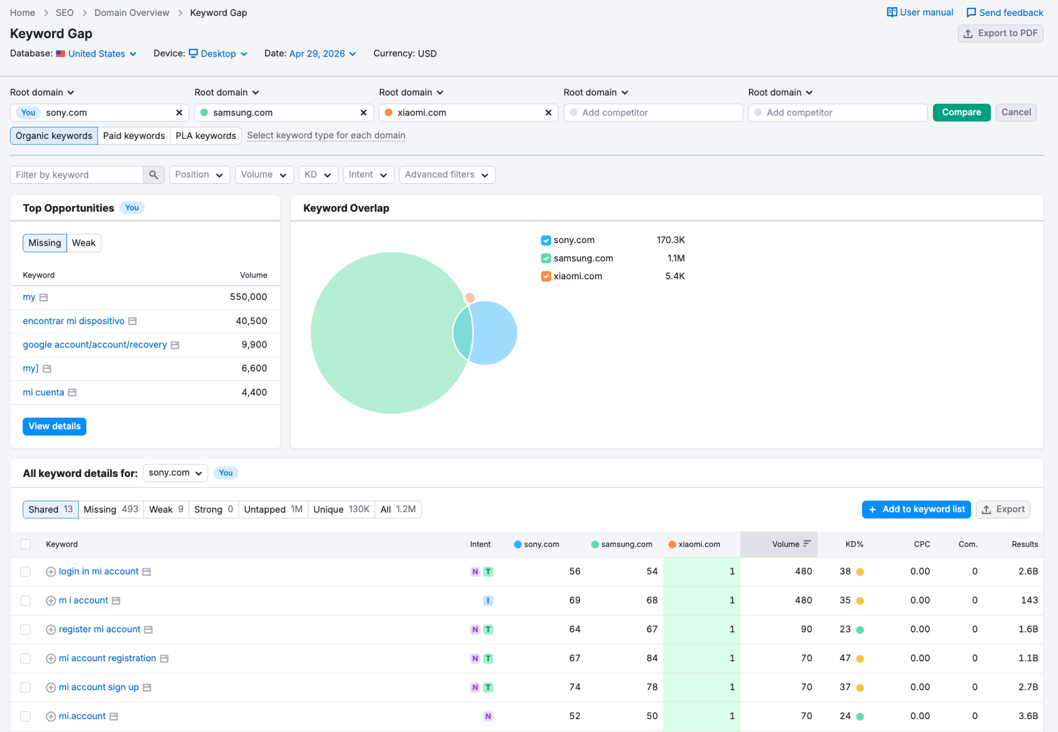Open the Domain Overview breadcrumb link
This screenshot has height=732, width=1058.
point(132,13)
